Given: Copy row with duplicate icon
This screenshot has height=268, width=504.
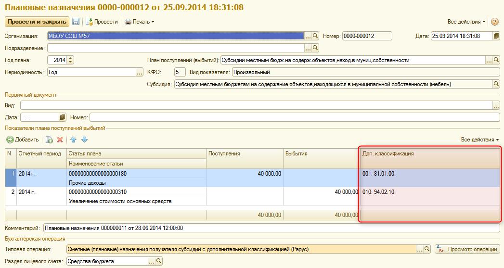Looking at the screenshot, I should (49, 140).
